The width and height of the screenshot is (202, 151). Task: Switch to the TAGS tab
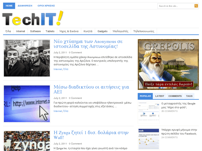(x=189, y=96)
